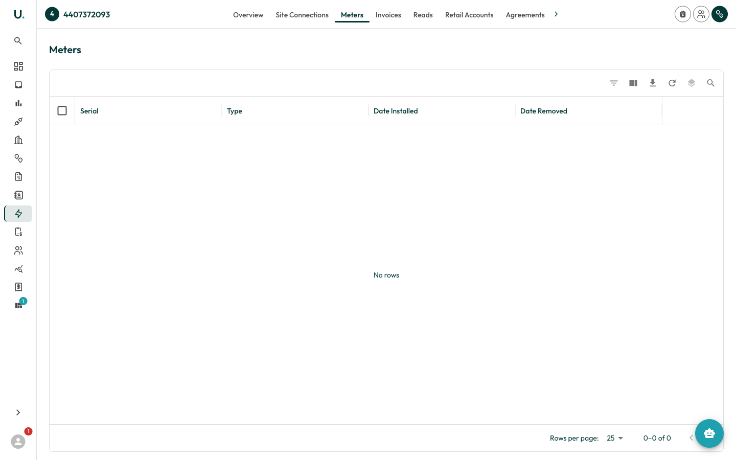Open the sidebar search magnifier icon

coord(18,41)
